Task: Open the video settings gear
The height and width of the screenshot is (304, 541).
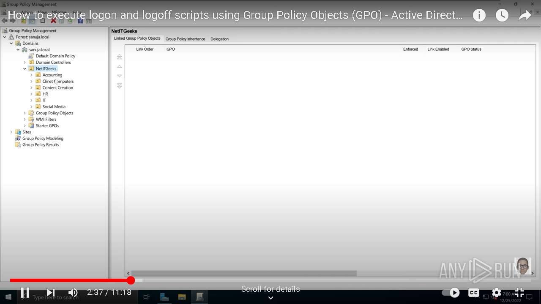Action: [x=497, y=293]
